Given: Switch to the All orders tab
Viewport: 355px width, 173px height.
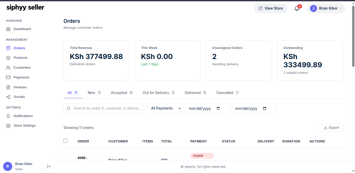Looking at the screenshot, I should coord(73,93).
